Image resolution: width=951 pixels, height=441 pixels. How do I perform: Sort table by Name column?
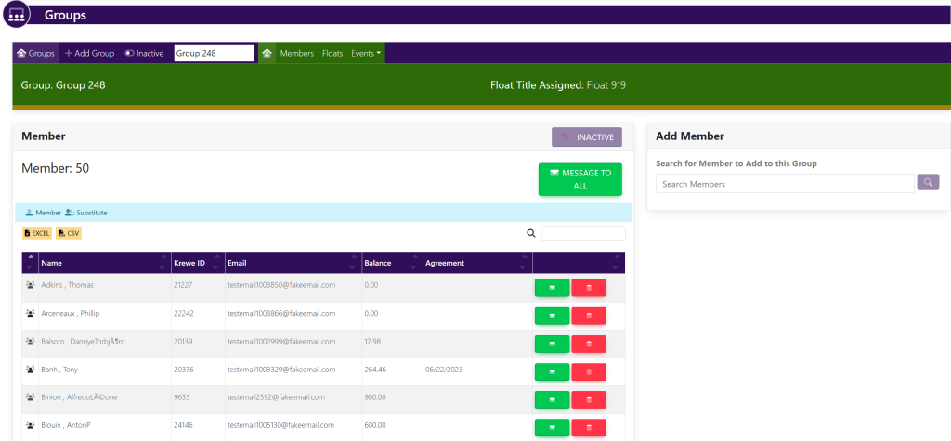[x=102, y=263]
